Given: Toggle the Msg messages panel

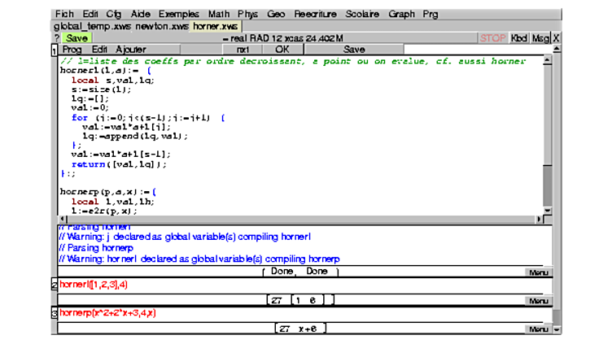Looking at the screenshot, I should coord(540,38).
